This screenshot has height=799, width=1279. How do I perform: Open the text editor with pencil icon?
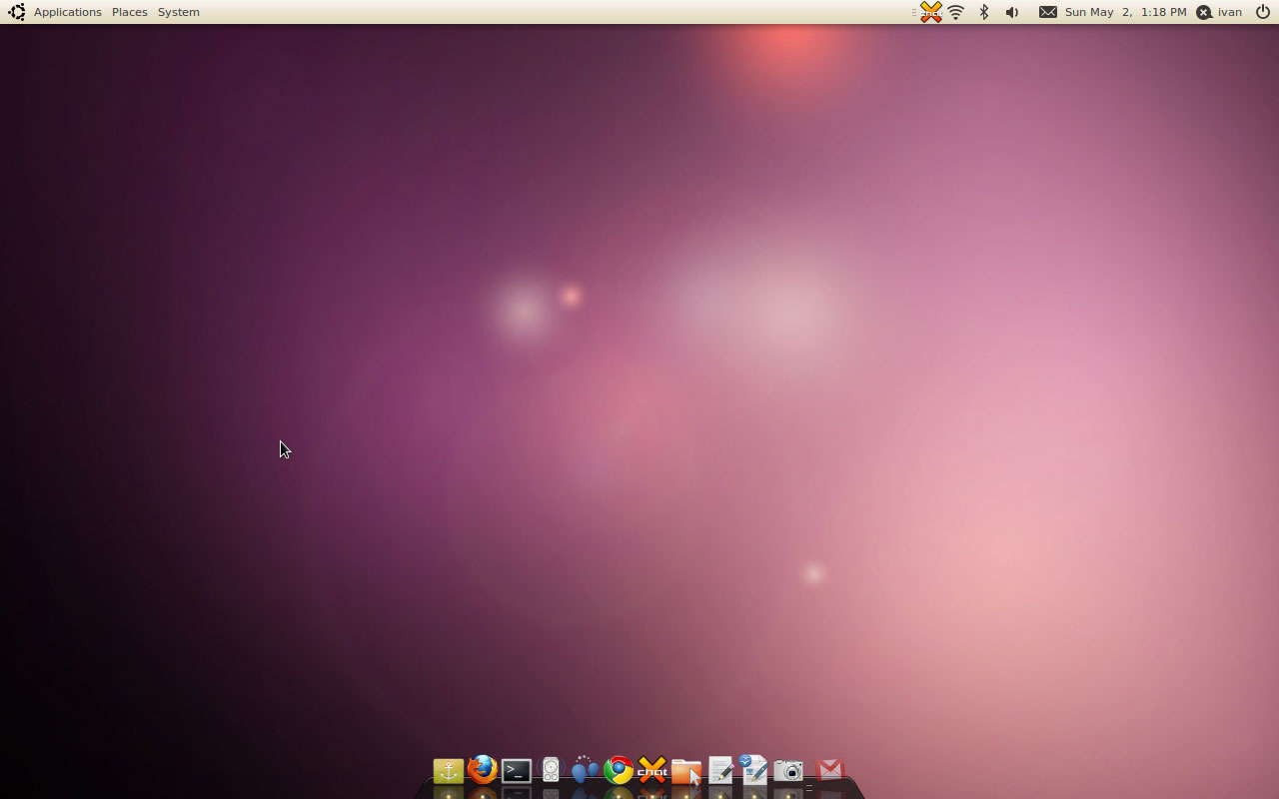pyautogui.click(x=721, y=770)
